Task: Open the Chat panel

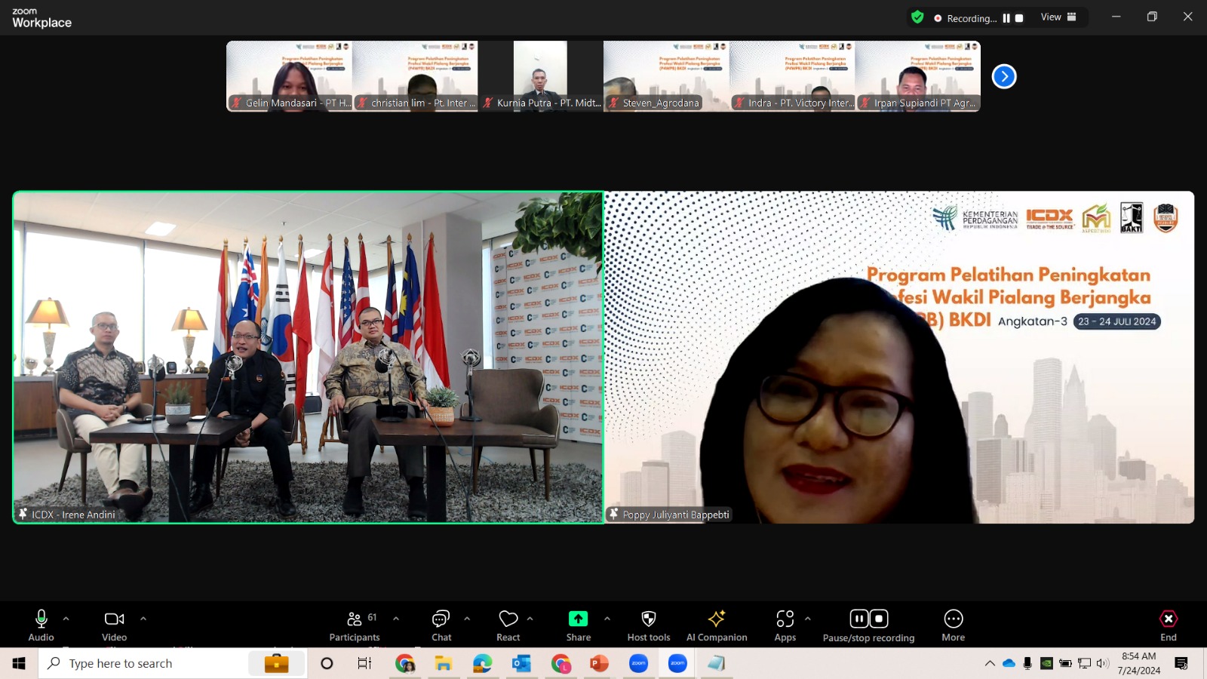Action: (441, 625)
